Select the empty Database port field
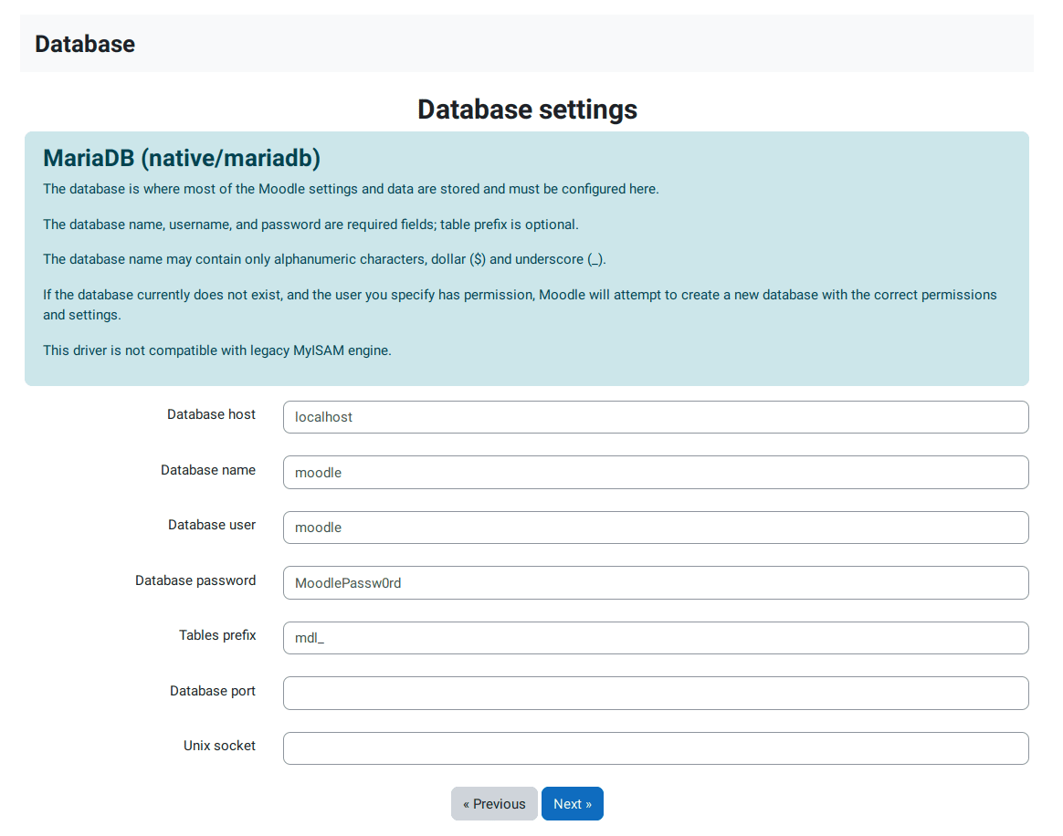 656,693
